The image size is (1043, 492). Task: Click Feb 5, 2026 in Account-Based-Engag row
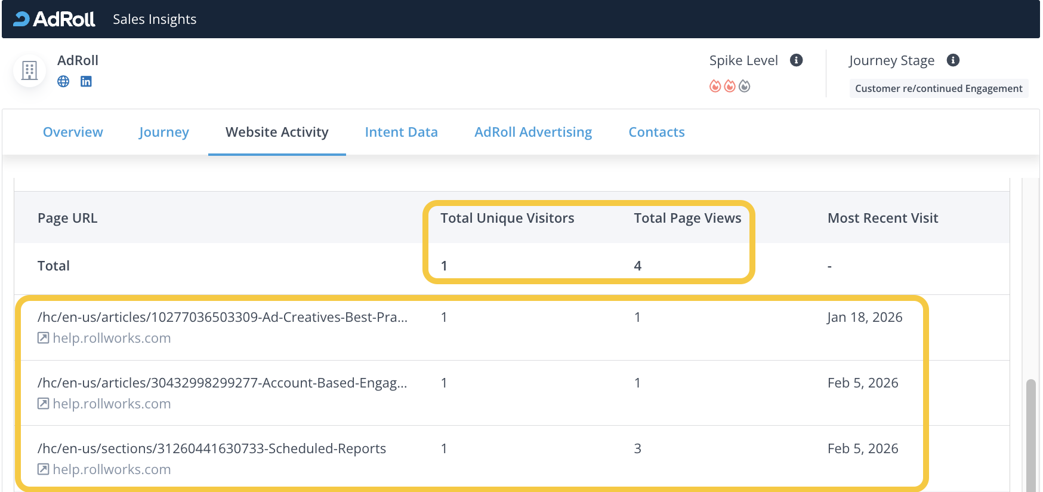863,383
